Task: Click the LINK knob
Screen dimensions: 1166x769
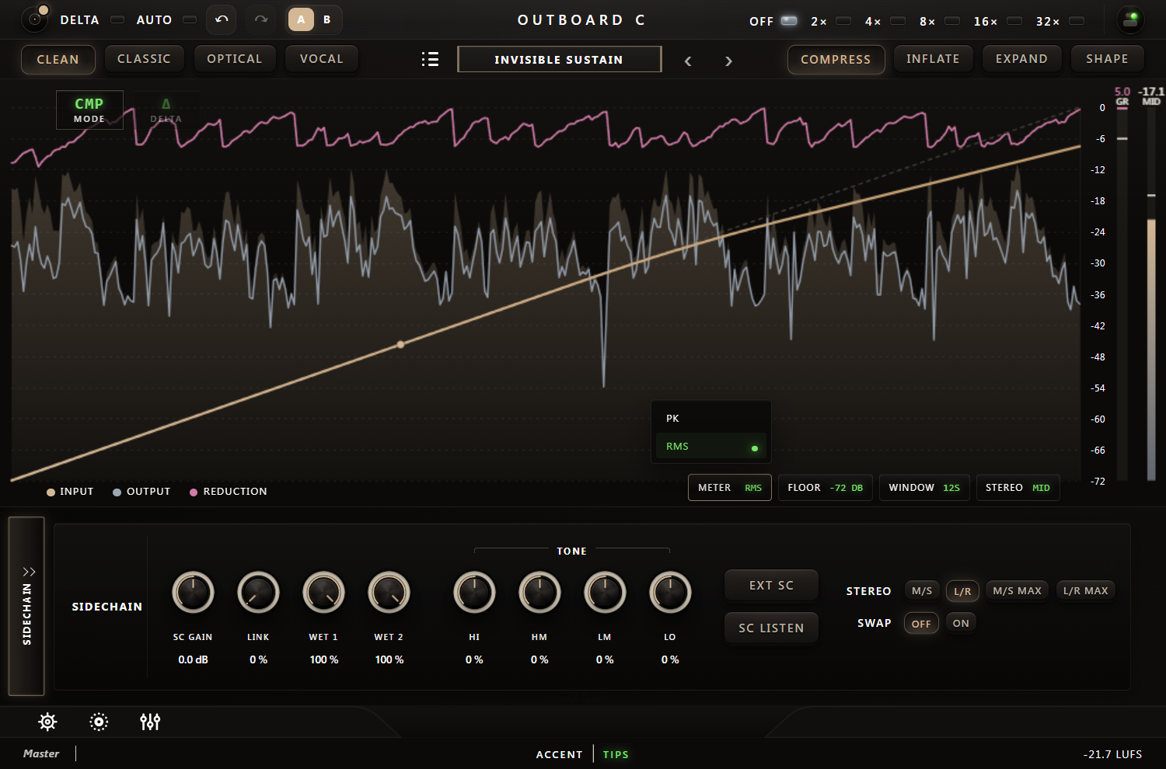Action: [x=258, y=593]
